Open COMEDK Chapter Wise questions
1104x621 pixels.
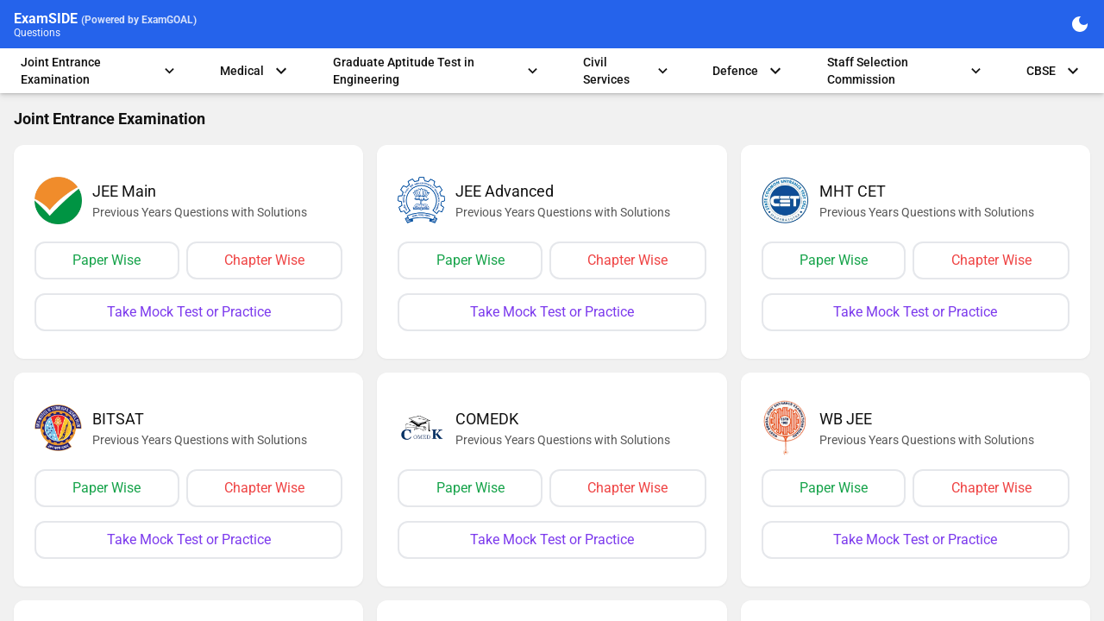[628, 488]
